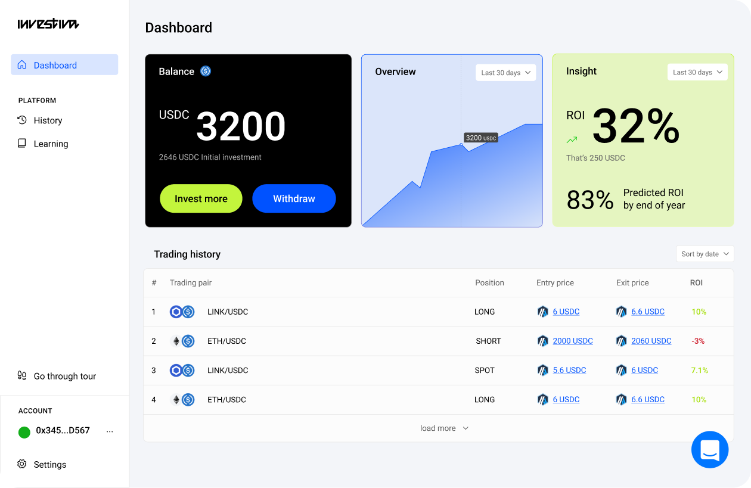This screenshot has width=751, height=488.
Task: Click the green account status dot
Action: pyautogui.click(x=24, y=432)
